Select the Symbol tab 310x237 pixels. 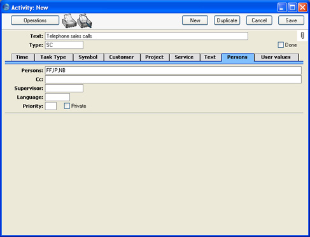tap(88, 57)
